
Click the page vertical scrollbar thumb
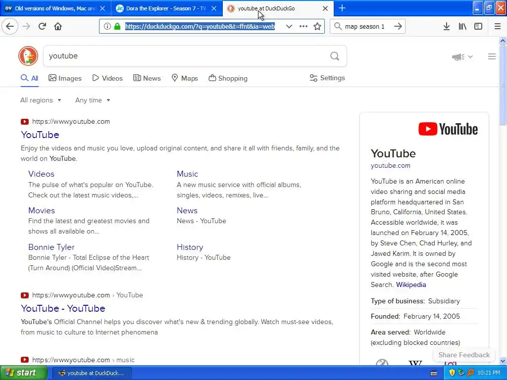(503, 85)
